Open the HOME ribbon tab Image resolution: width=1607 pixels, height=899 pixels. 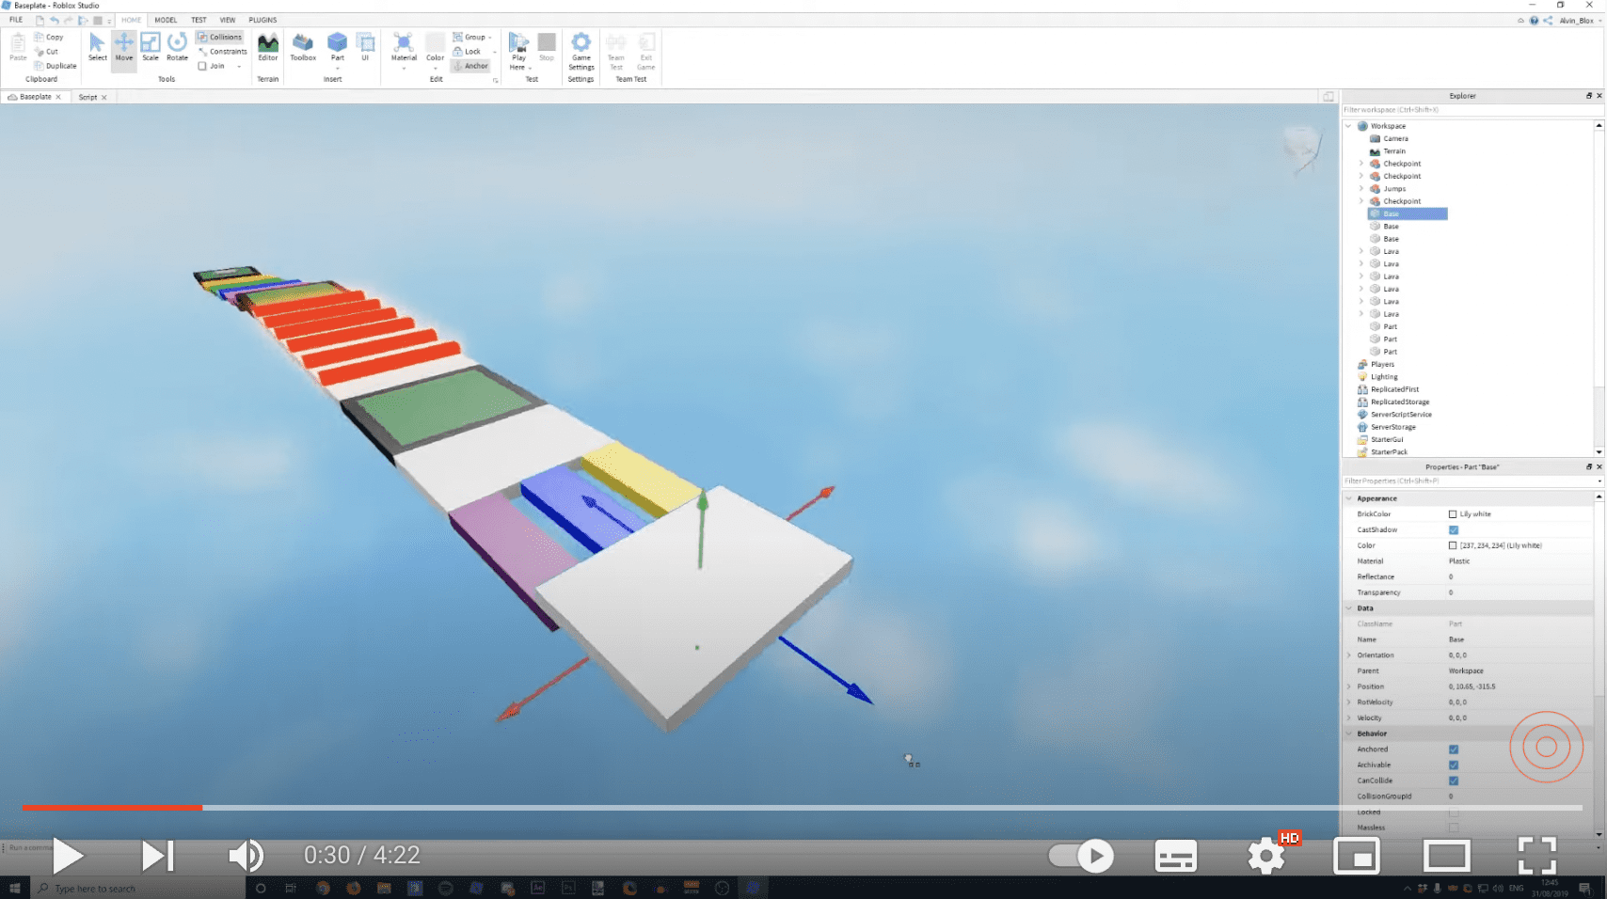[x=131, y=20]
